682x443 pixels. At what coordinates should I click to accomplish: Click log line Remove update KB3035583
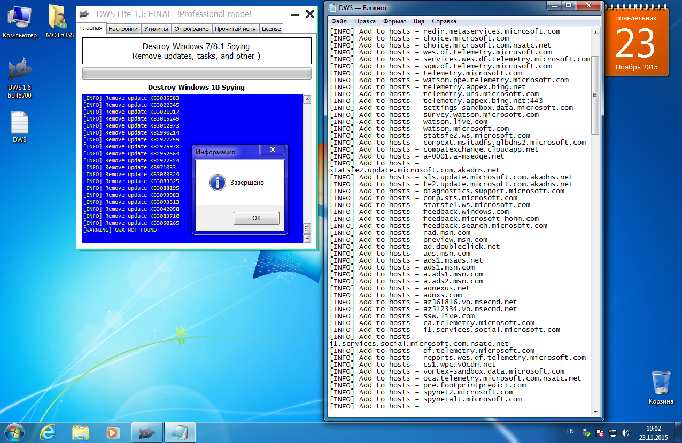(131, 98)
